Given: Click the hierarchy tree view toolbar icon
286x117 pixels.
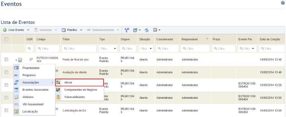Looking at the screenshot, I should click(127, 30).
